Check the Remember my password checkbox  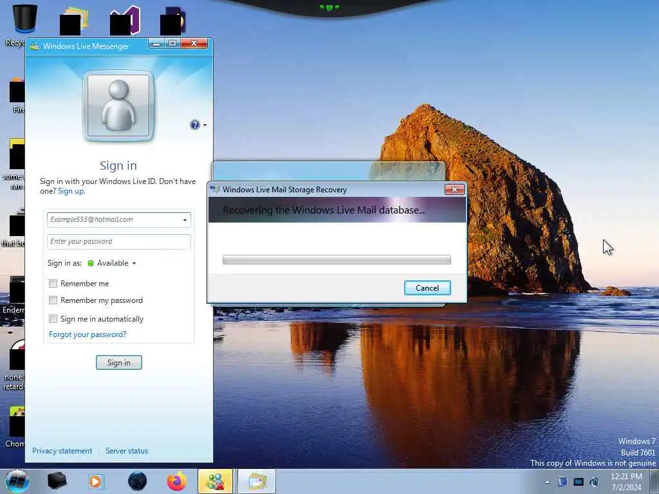click(53, 300)
